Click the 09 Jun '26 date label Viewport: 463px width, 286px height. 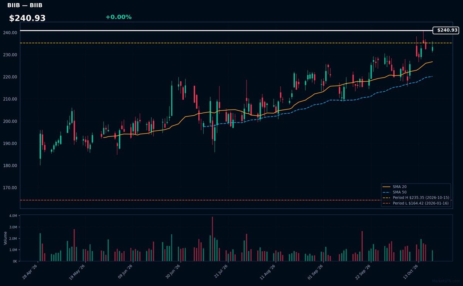tap(125, 272)
